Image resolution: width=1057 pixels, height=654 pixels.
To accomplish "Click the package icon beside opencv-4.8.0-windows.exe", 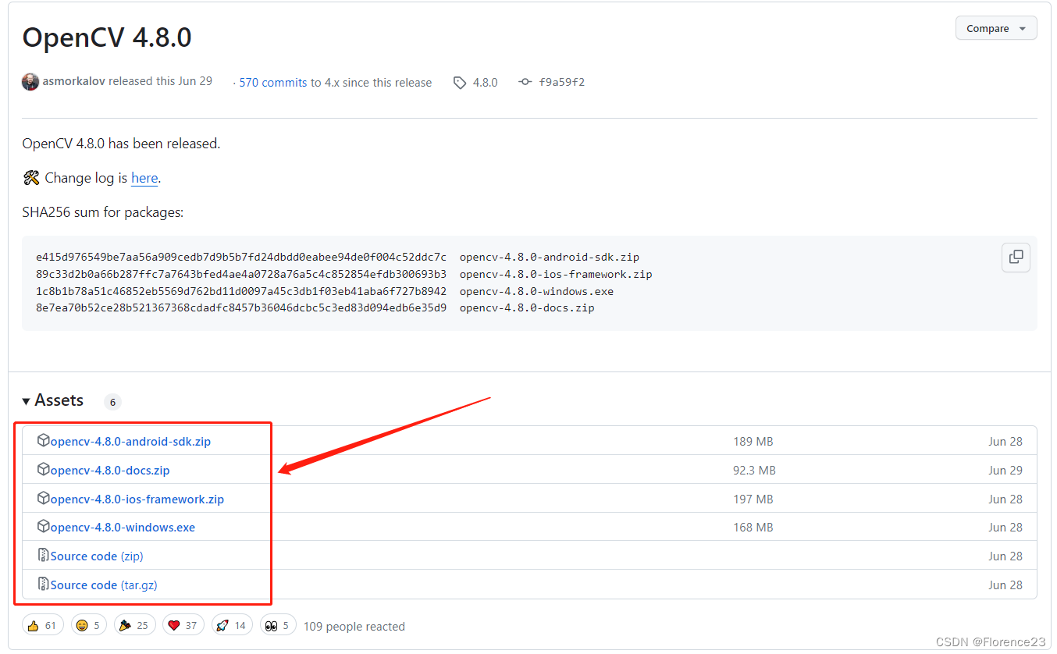I will coord(44,527).
